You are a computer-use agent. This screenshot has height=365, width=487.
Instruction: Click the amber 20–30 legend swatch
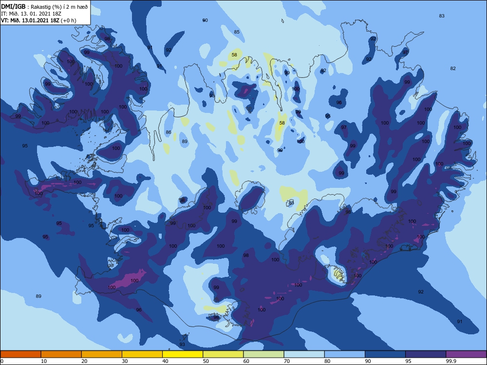[x=102, y=354]
